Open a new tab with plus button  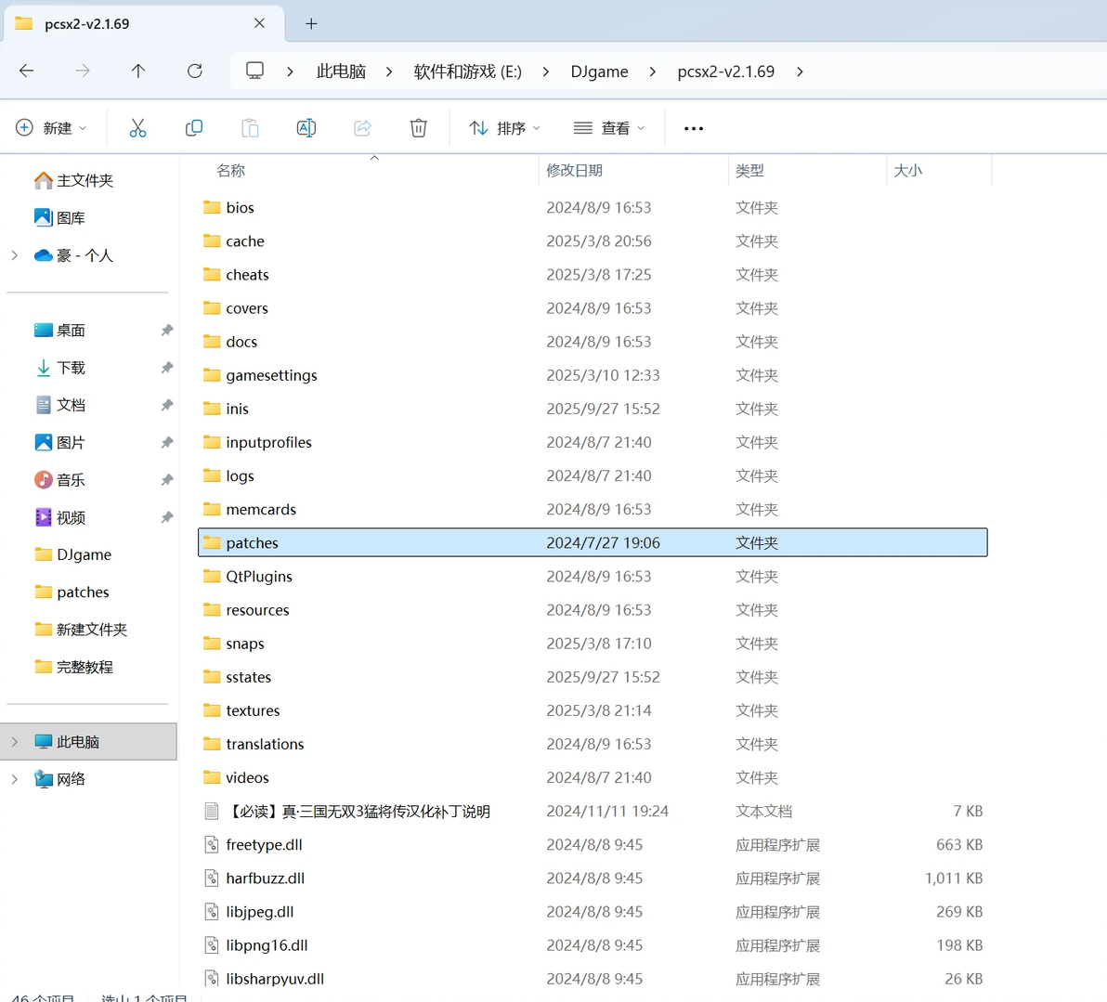point(311,24)
